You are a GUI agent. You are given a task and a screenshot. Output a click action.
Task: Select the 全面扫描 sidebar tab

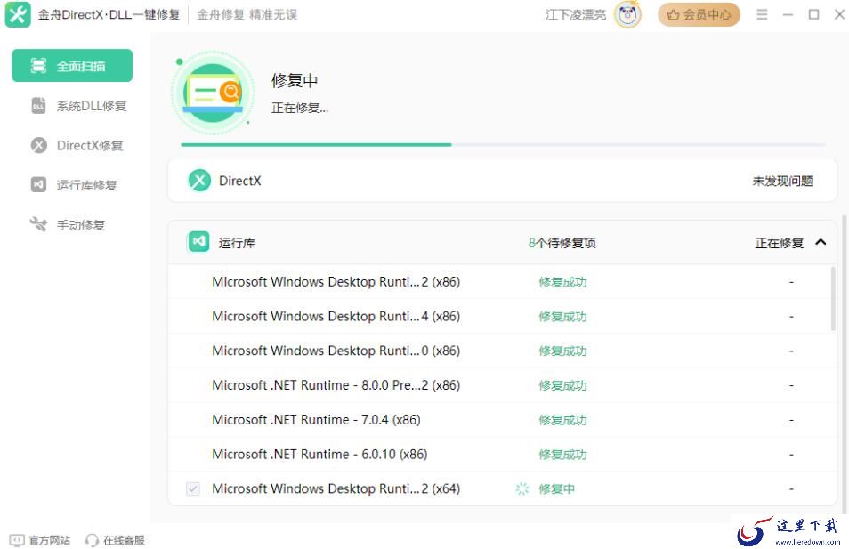72,66
